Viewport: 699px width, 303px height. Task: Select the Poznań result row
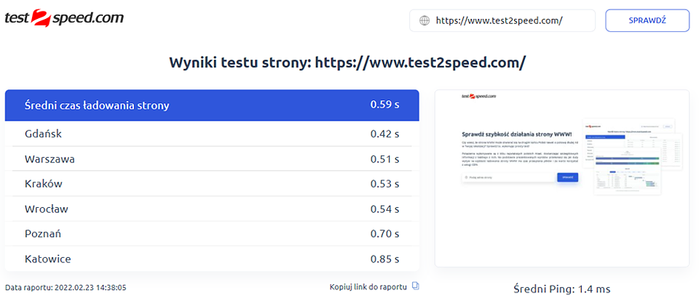[x=211, y=233]
